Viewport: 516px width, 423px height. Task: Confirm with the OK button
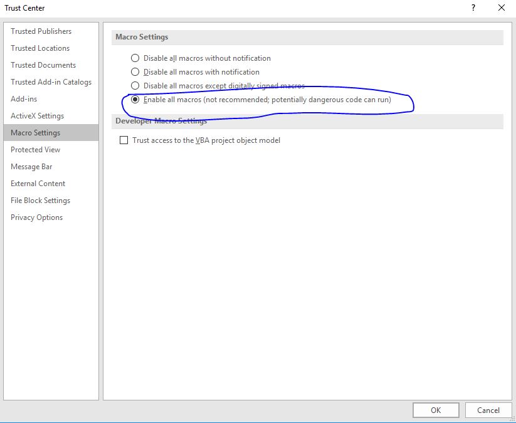(436, 410)
